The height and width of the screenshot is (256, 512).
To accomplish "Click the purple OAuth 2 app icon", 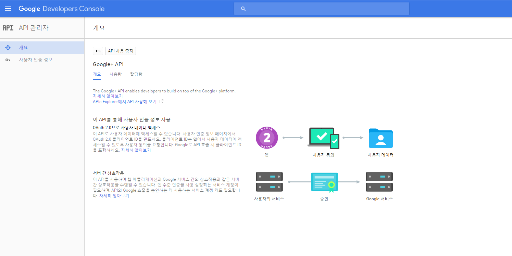I will (266, 138).
